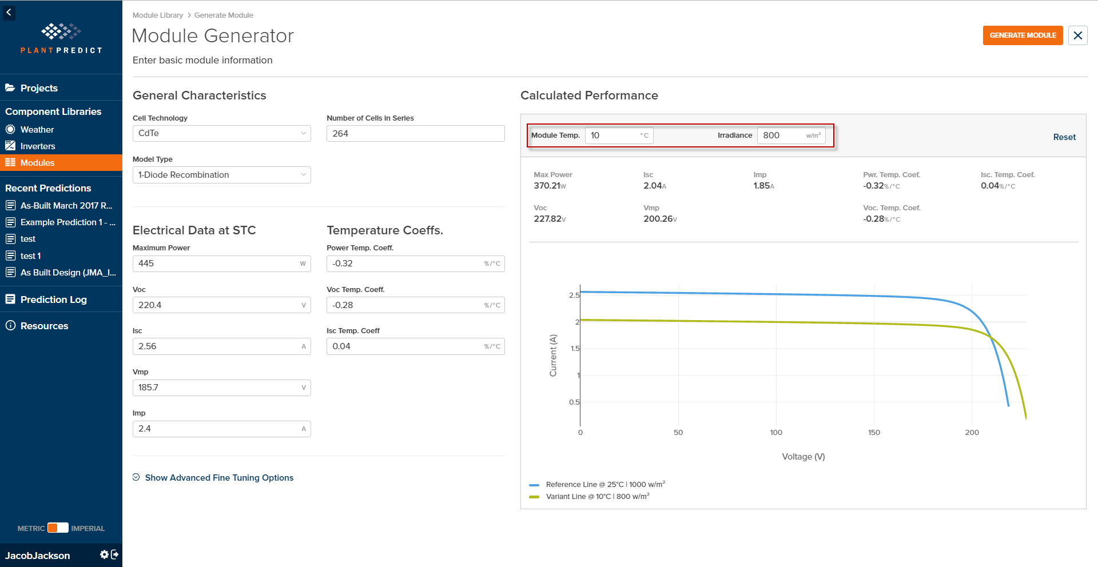
Task: Click the Voc input field
Action: point(221,305)
